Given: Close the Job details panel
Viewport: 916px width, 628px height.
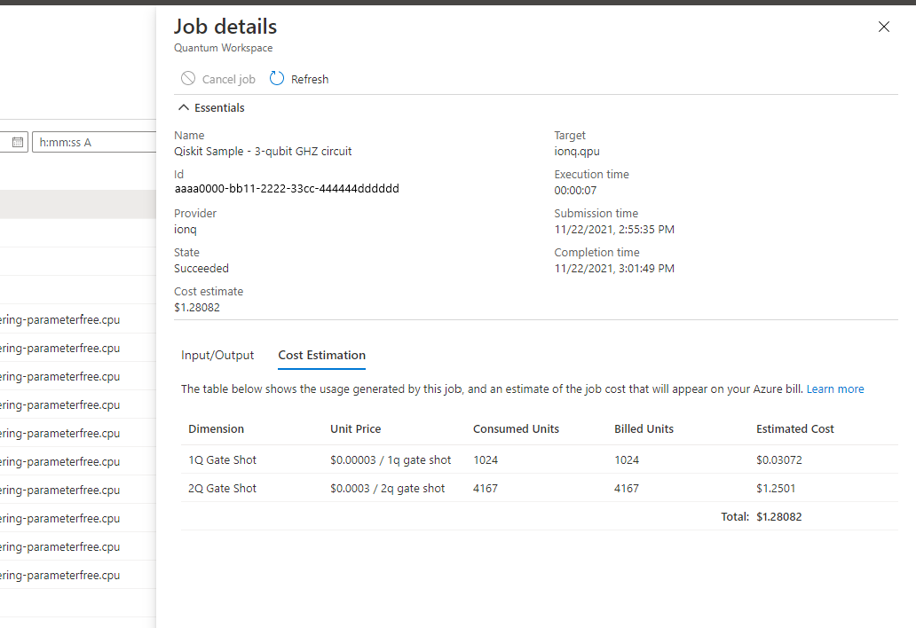Looking at the screenshot, I should coord(883,27).
